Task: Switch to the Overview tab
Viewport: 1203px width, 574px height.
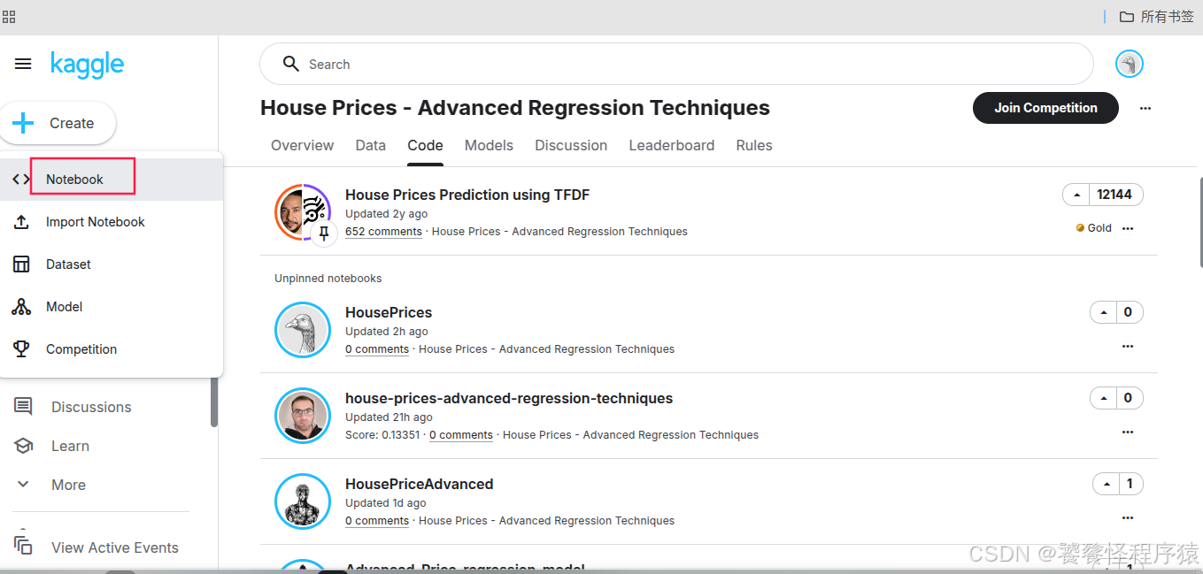Action: click(x=302, y=145)
